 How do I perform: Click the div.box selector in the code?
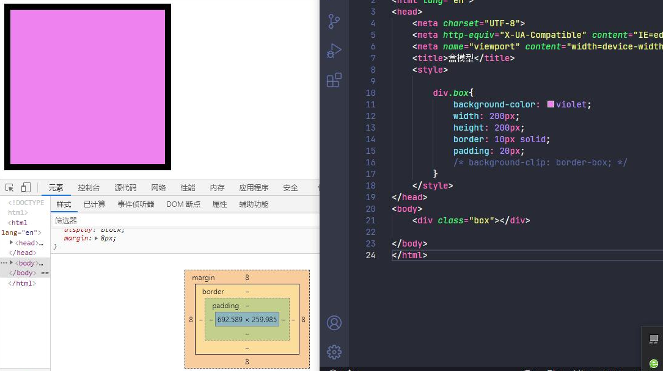451,93
